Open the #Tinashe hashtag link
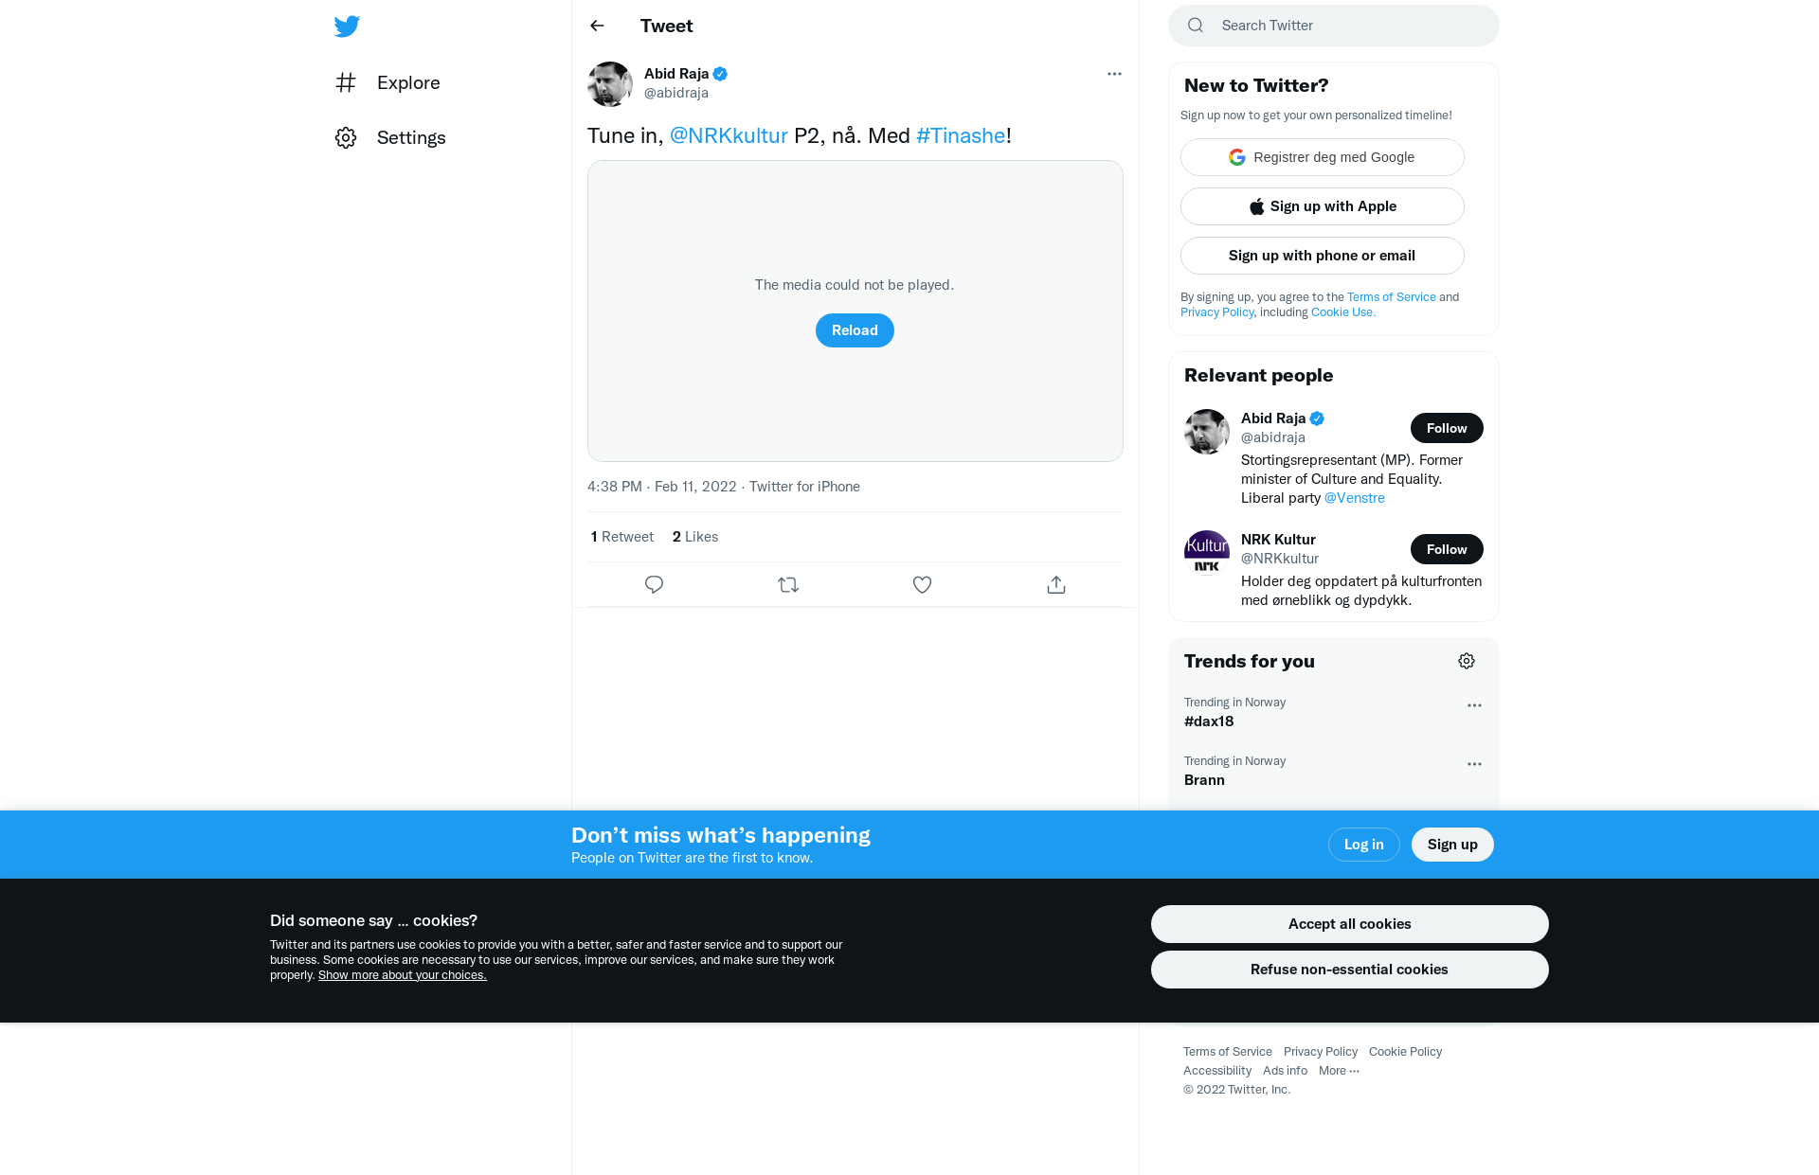Screen dimensions: 1819x1175 tap(961, 135)
